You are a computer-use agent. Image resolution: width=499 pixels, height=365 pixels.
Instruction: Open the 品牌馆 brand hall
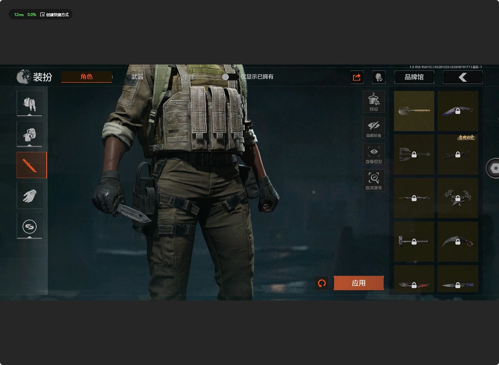click(414, 77)
